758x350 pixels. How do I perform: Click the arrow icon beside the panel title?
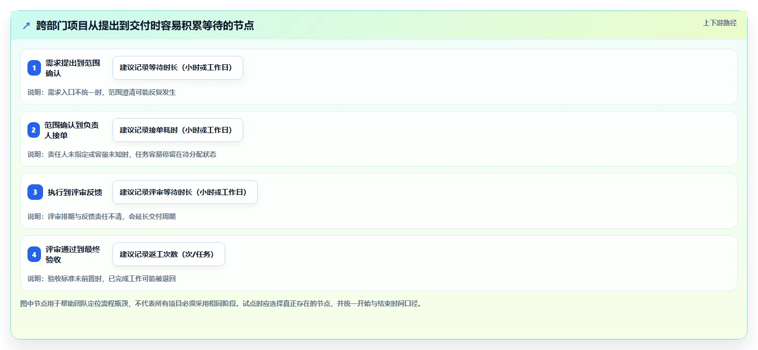point(26,26)
